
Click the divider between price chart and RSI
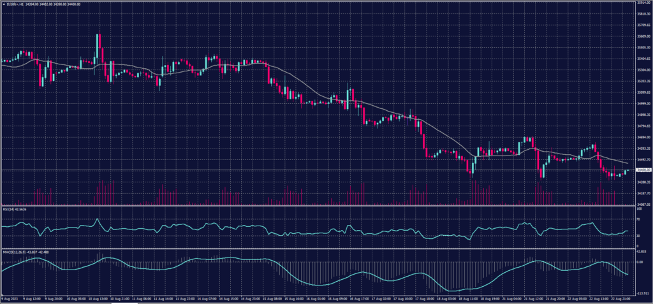coord(319,206)
